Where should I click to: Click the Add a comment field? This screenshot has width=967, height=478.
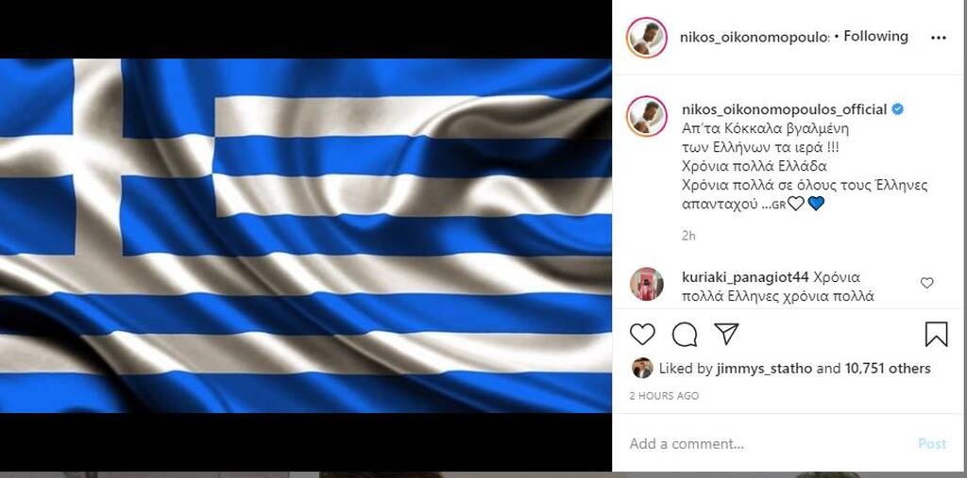(x=768, y=443)
